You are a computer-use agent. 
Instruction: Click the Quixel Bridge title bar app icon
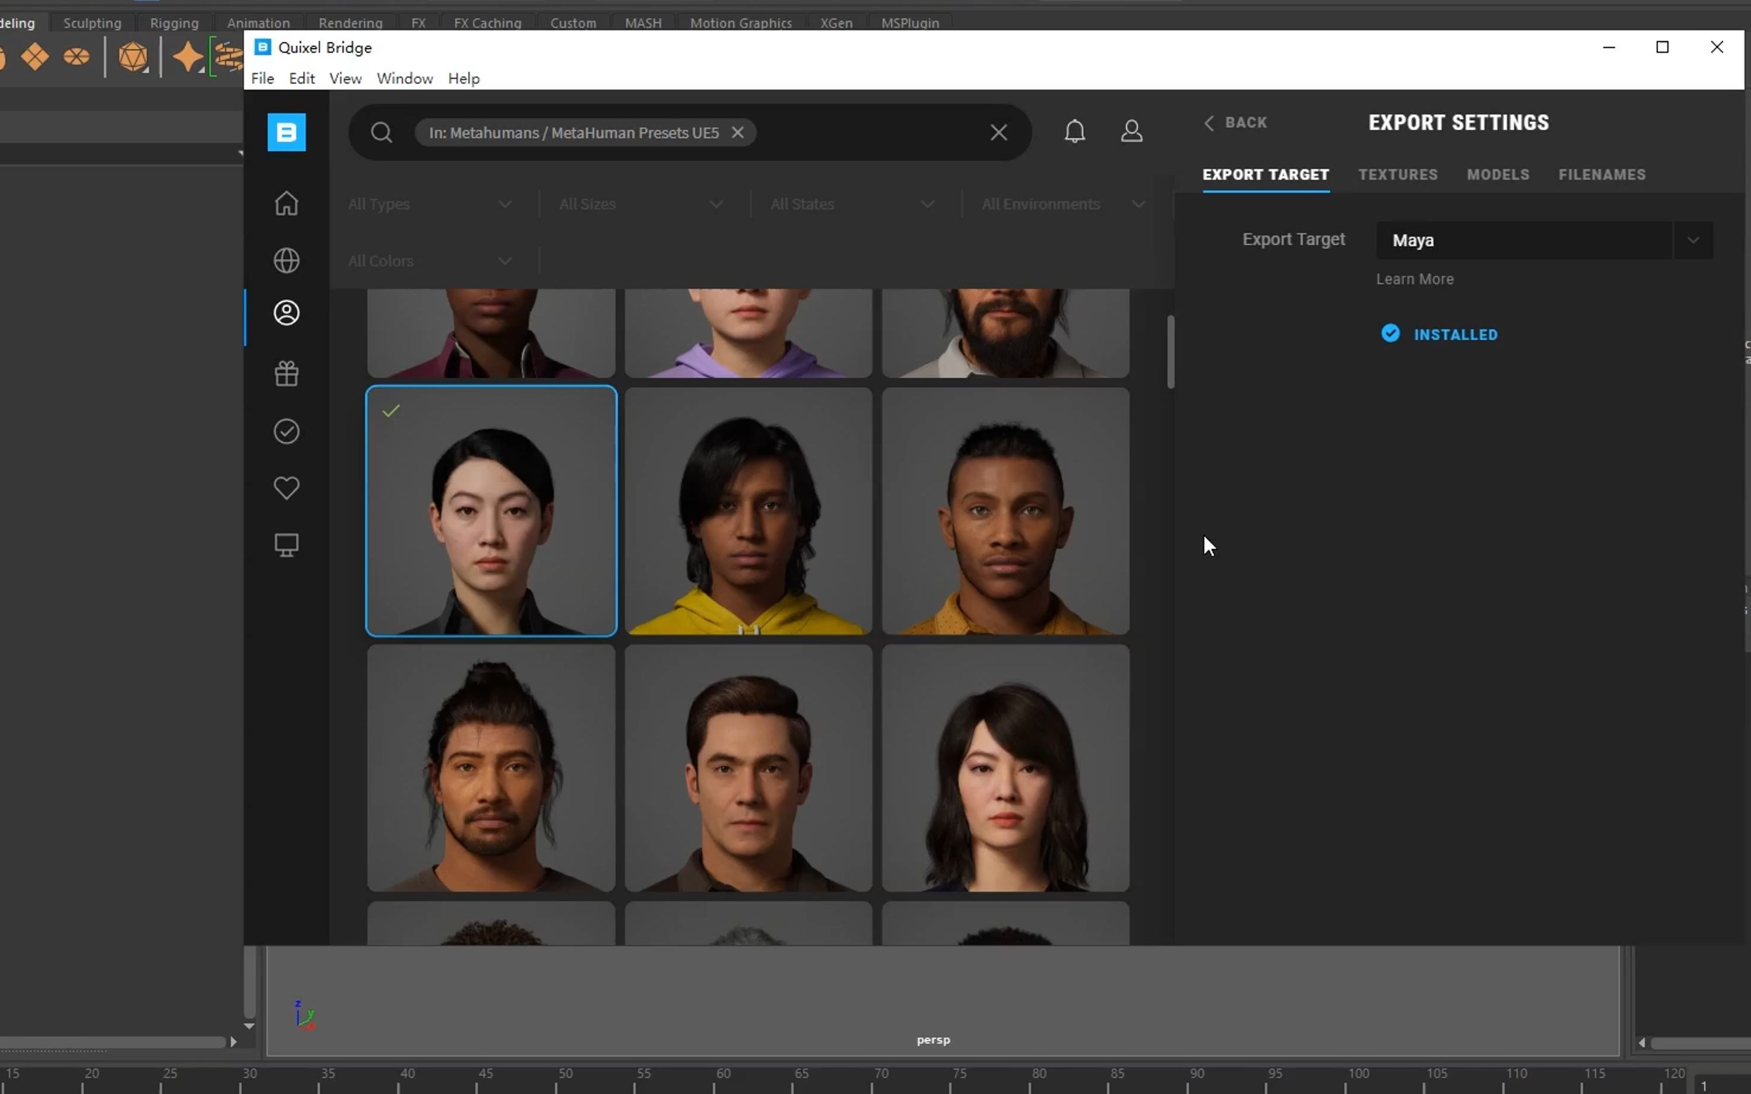pos(263,47)
